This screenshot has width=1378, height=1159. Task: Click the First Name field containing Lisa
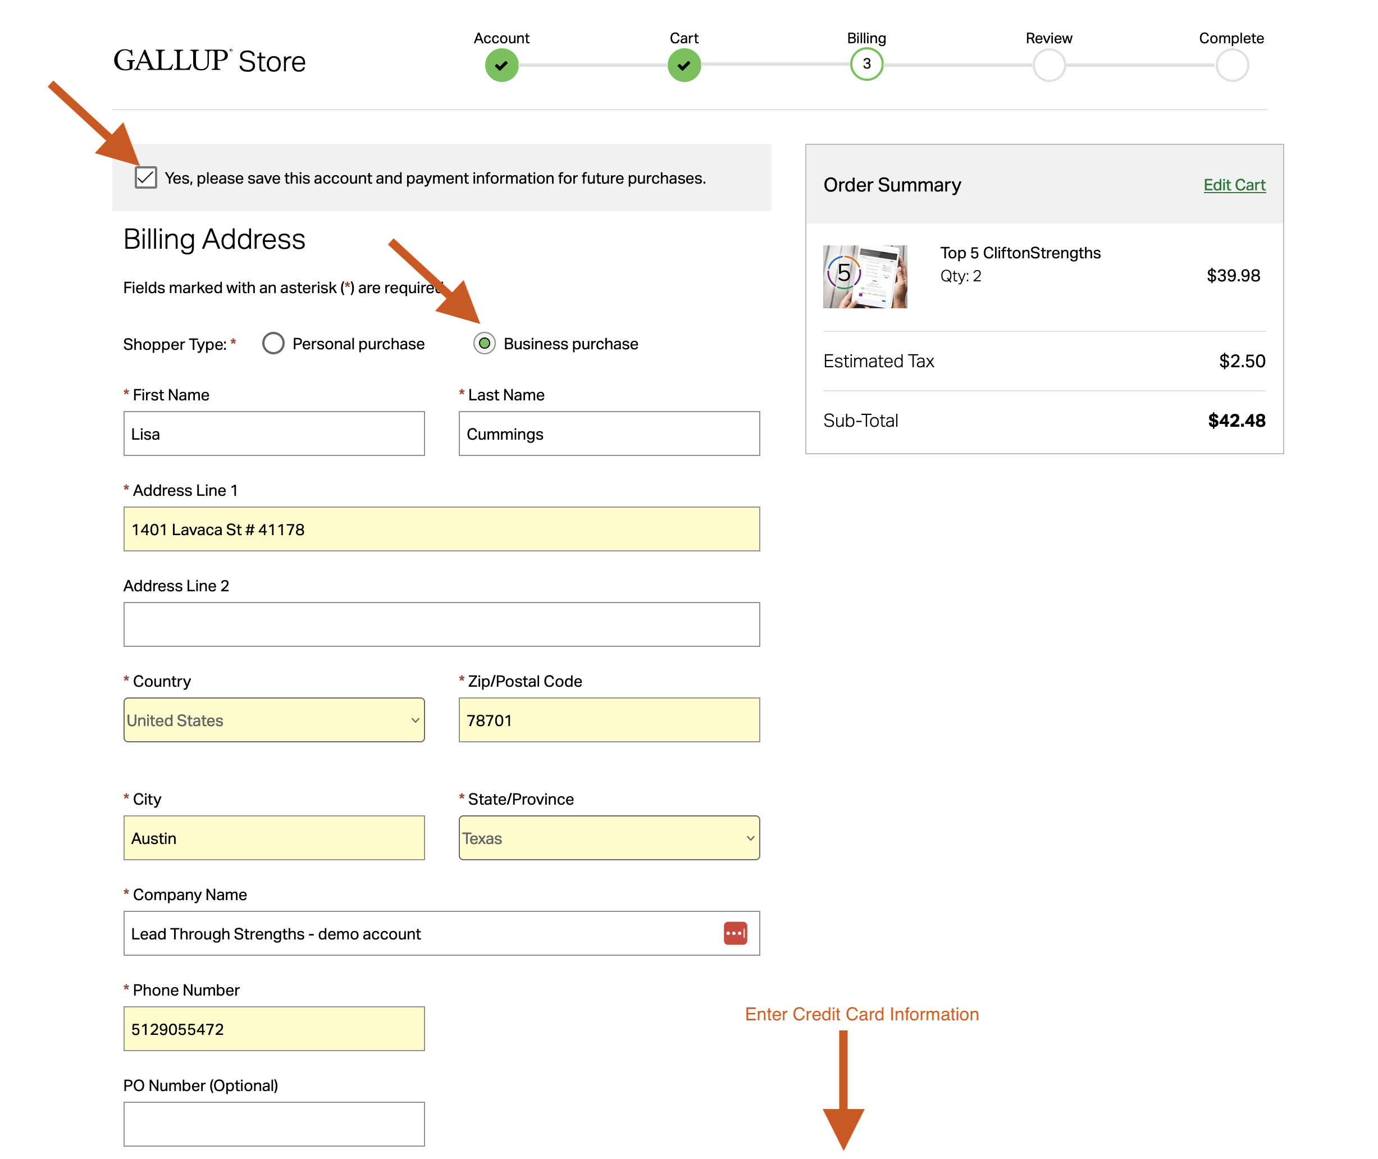pos(274,434)
